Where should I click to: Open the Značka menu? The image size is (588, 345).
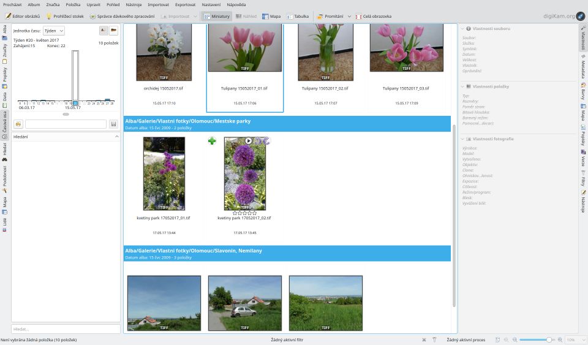(x=53, y=4)
